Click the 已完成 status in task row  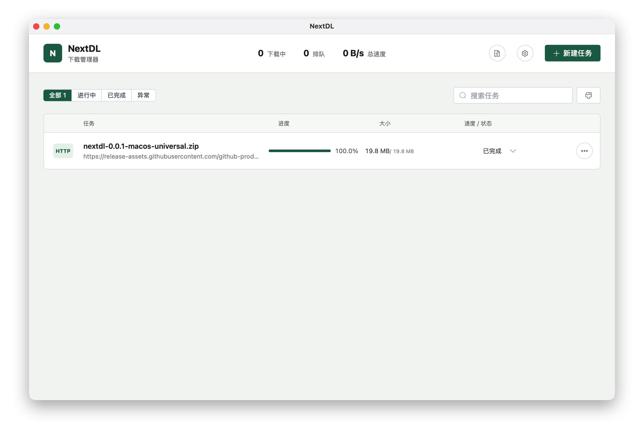(492, 151)
